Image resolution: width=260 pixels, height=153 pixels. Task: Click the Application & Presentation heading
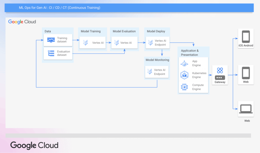coord(190,53)
